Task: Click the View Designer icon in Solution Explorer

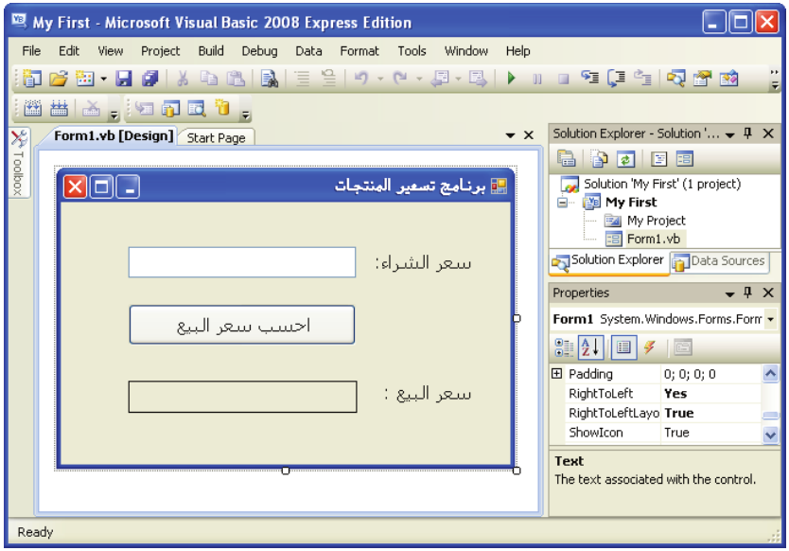Action: [684, 159]
